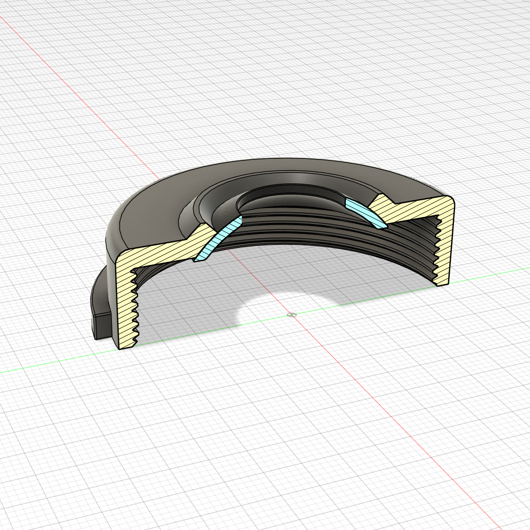The image size is (530, 530).
Task: Select the left blue hatched section face
Action: 218,239
